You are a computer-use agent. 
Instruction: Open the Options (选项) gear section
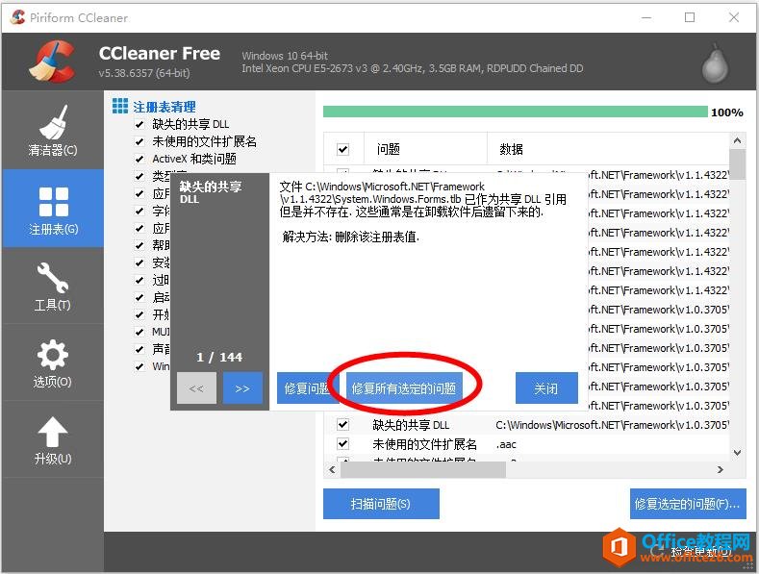pyautogui.click(x=52, y=363)
